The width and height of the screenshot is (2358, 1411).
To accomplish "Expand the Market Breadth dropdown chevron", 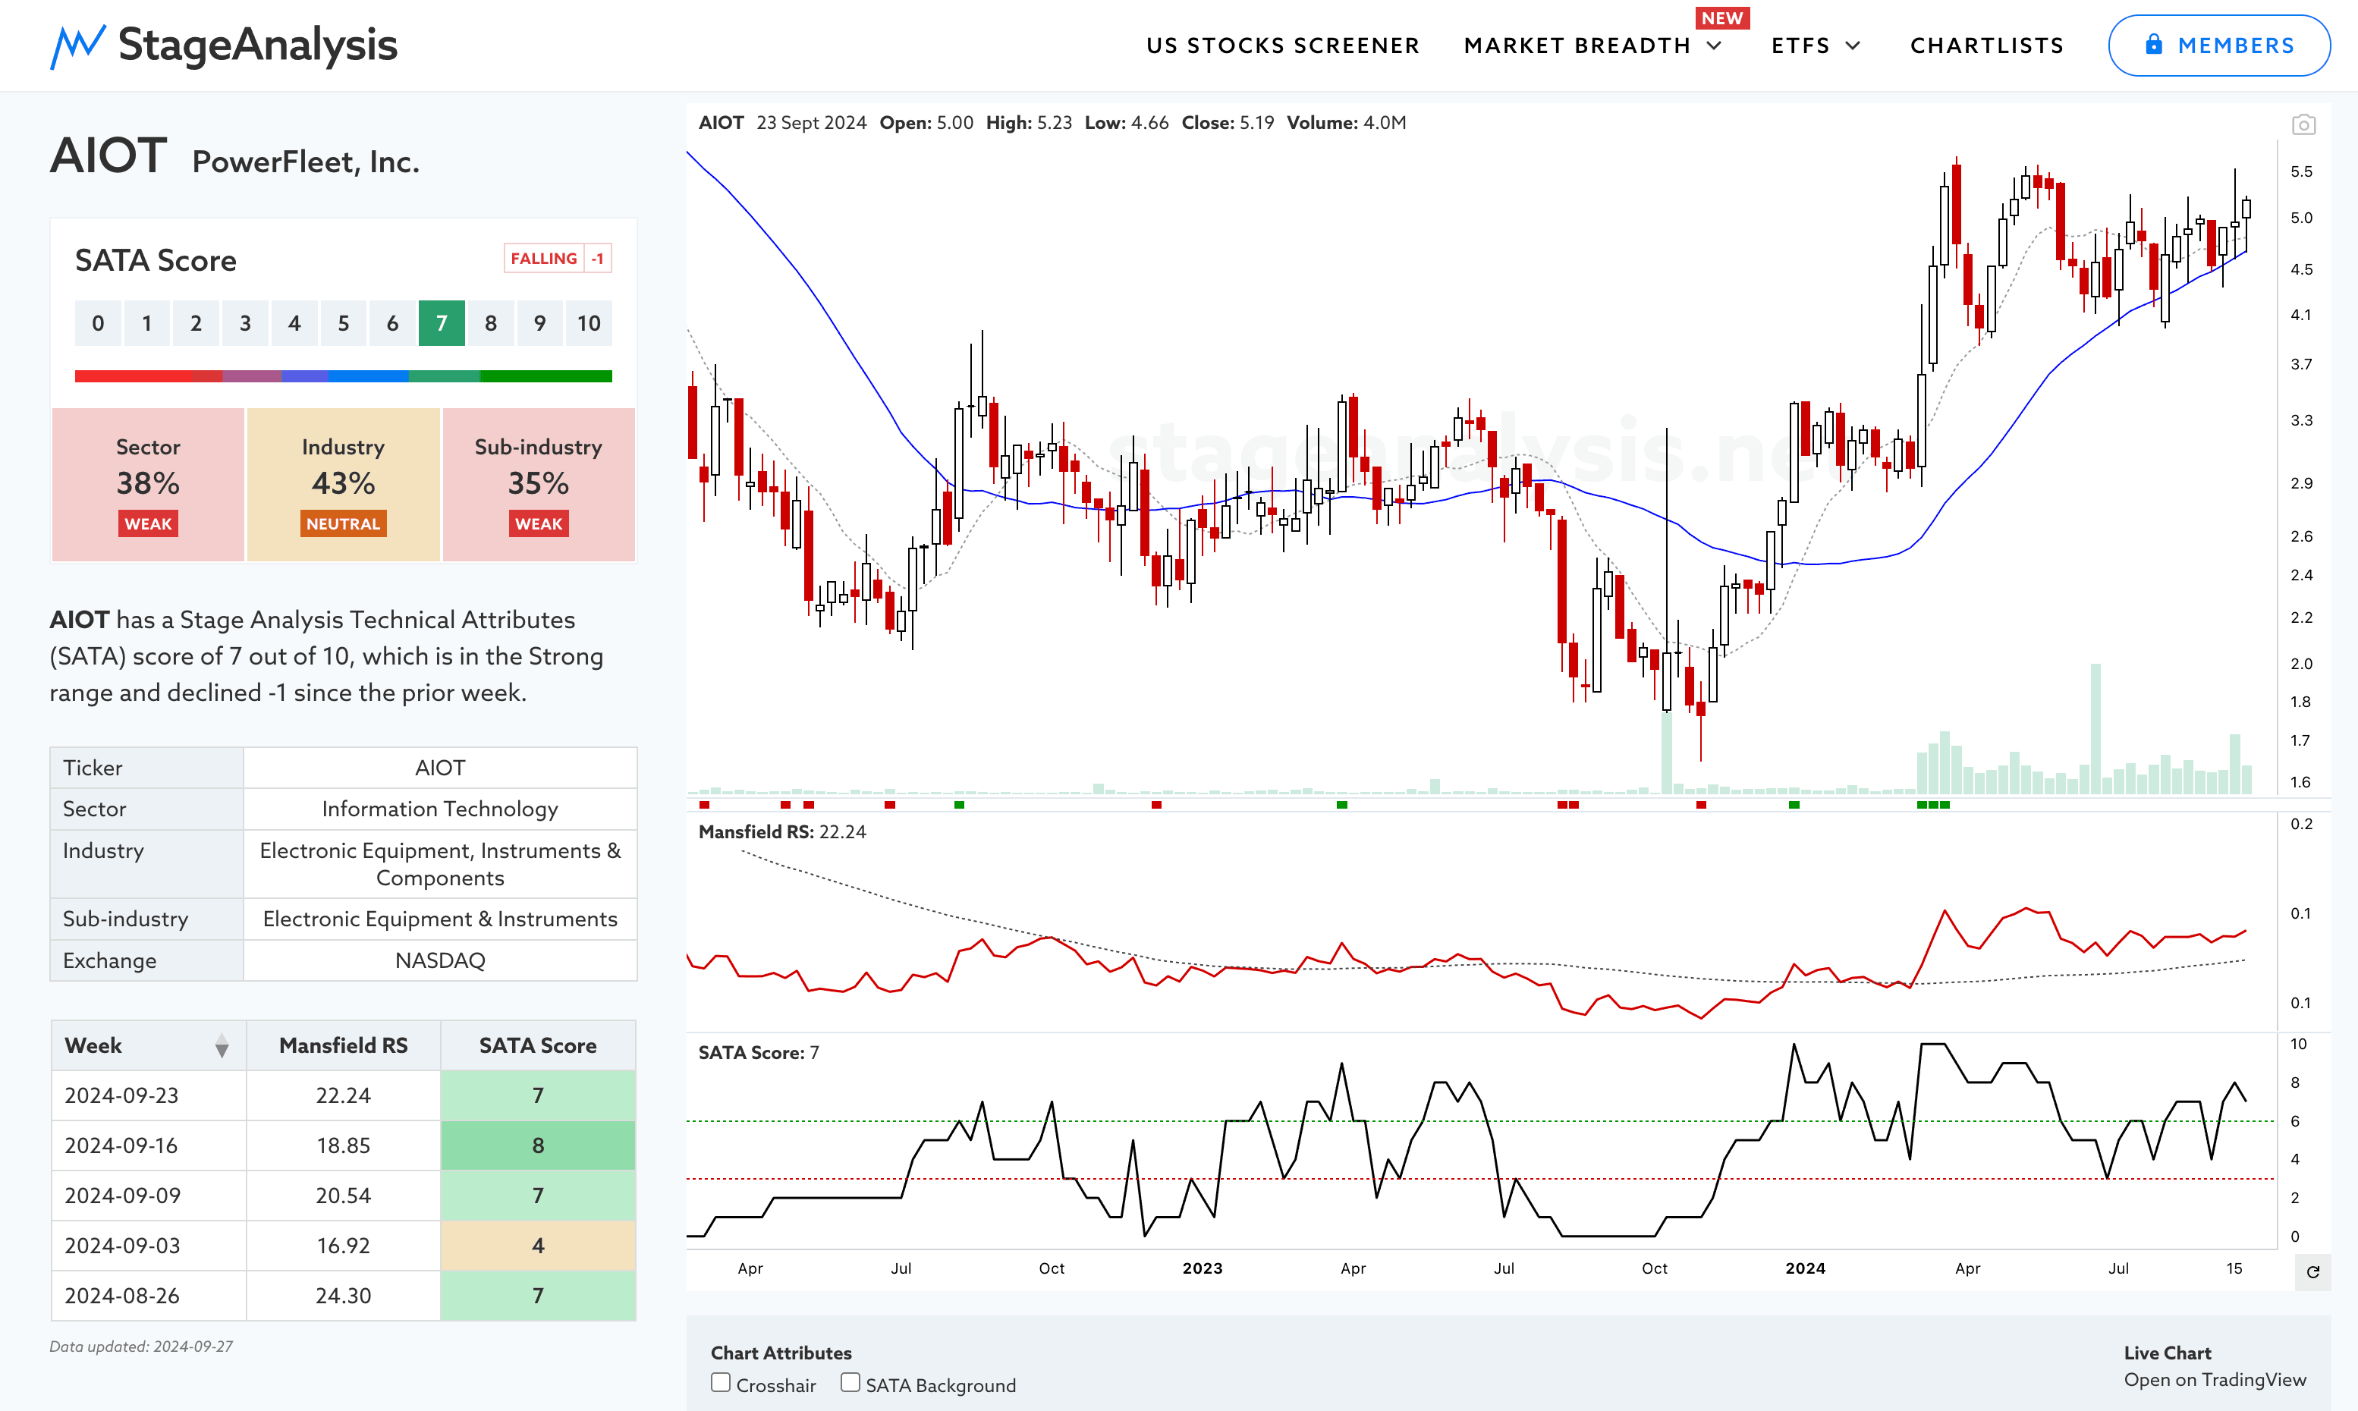I will (x=1715, y=46).
